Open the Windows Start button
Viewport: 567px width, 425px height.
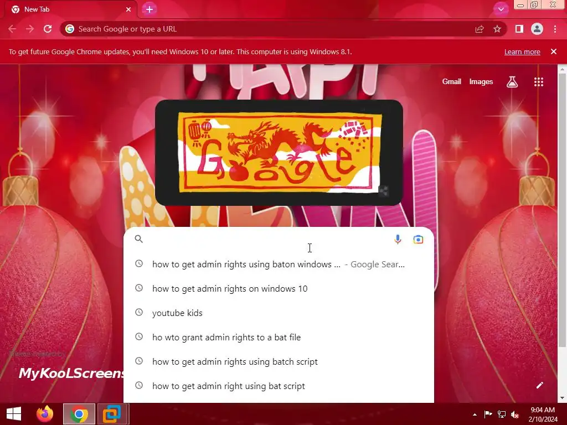(x=14, y=414)
